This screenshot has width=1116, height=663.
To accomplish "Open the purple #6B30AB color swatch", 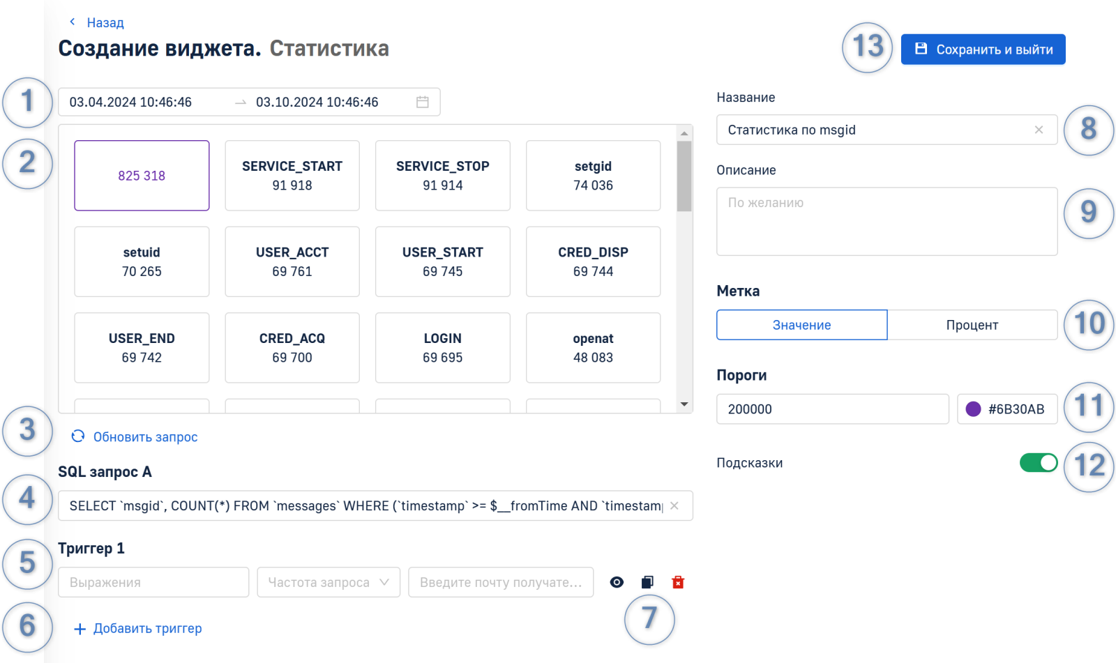I will (973, 409).
